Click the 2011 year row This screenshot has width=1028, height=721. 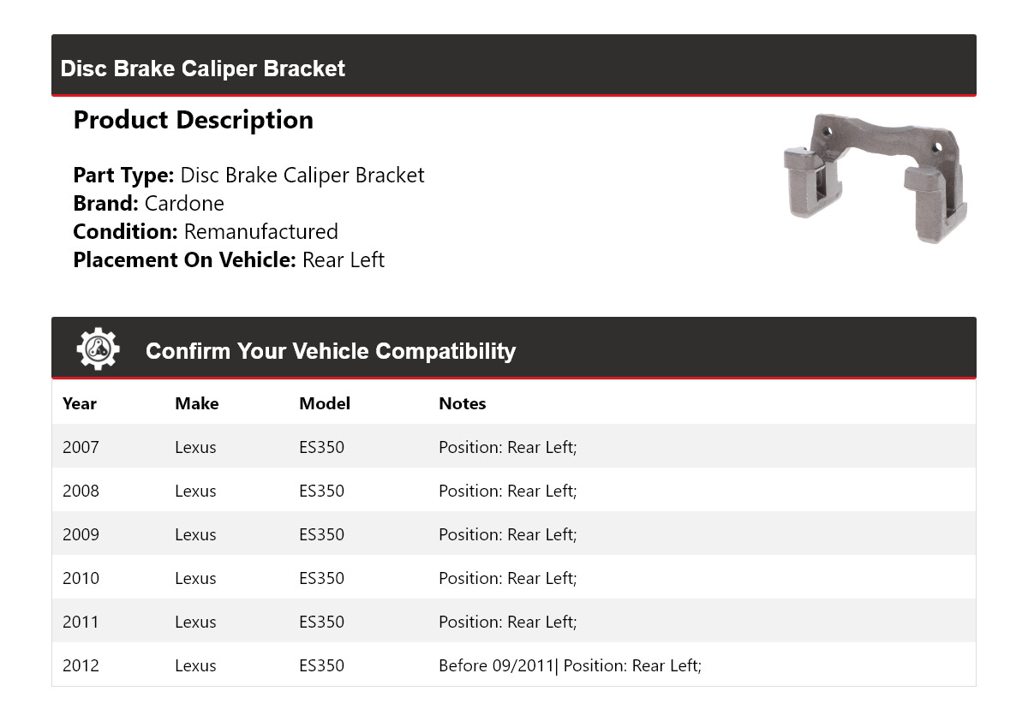pos(81,622)
